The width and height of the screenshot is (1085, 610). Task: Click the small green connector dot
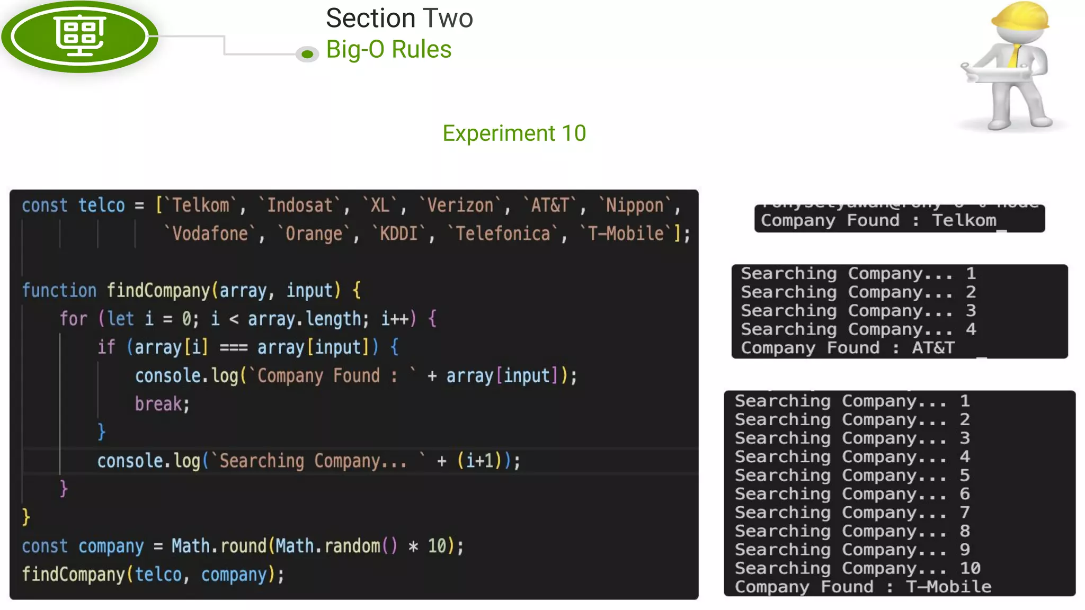pyautogui.click(x=307, y=54)
